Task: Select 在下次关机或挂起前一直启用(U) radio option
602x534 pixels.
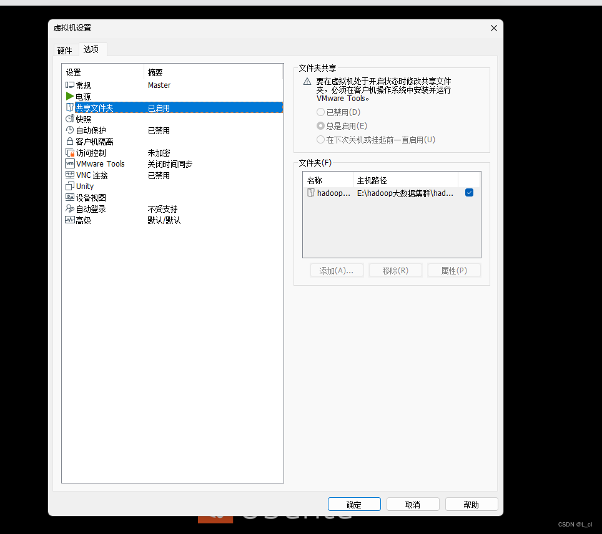Action: [x=320, y=140]
